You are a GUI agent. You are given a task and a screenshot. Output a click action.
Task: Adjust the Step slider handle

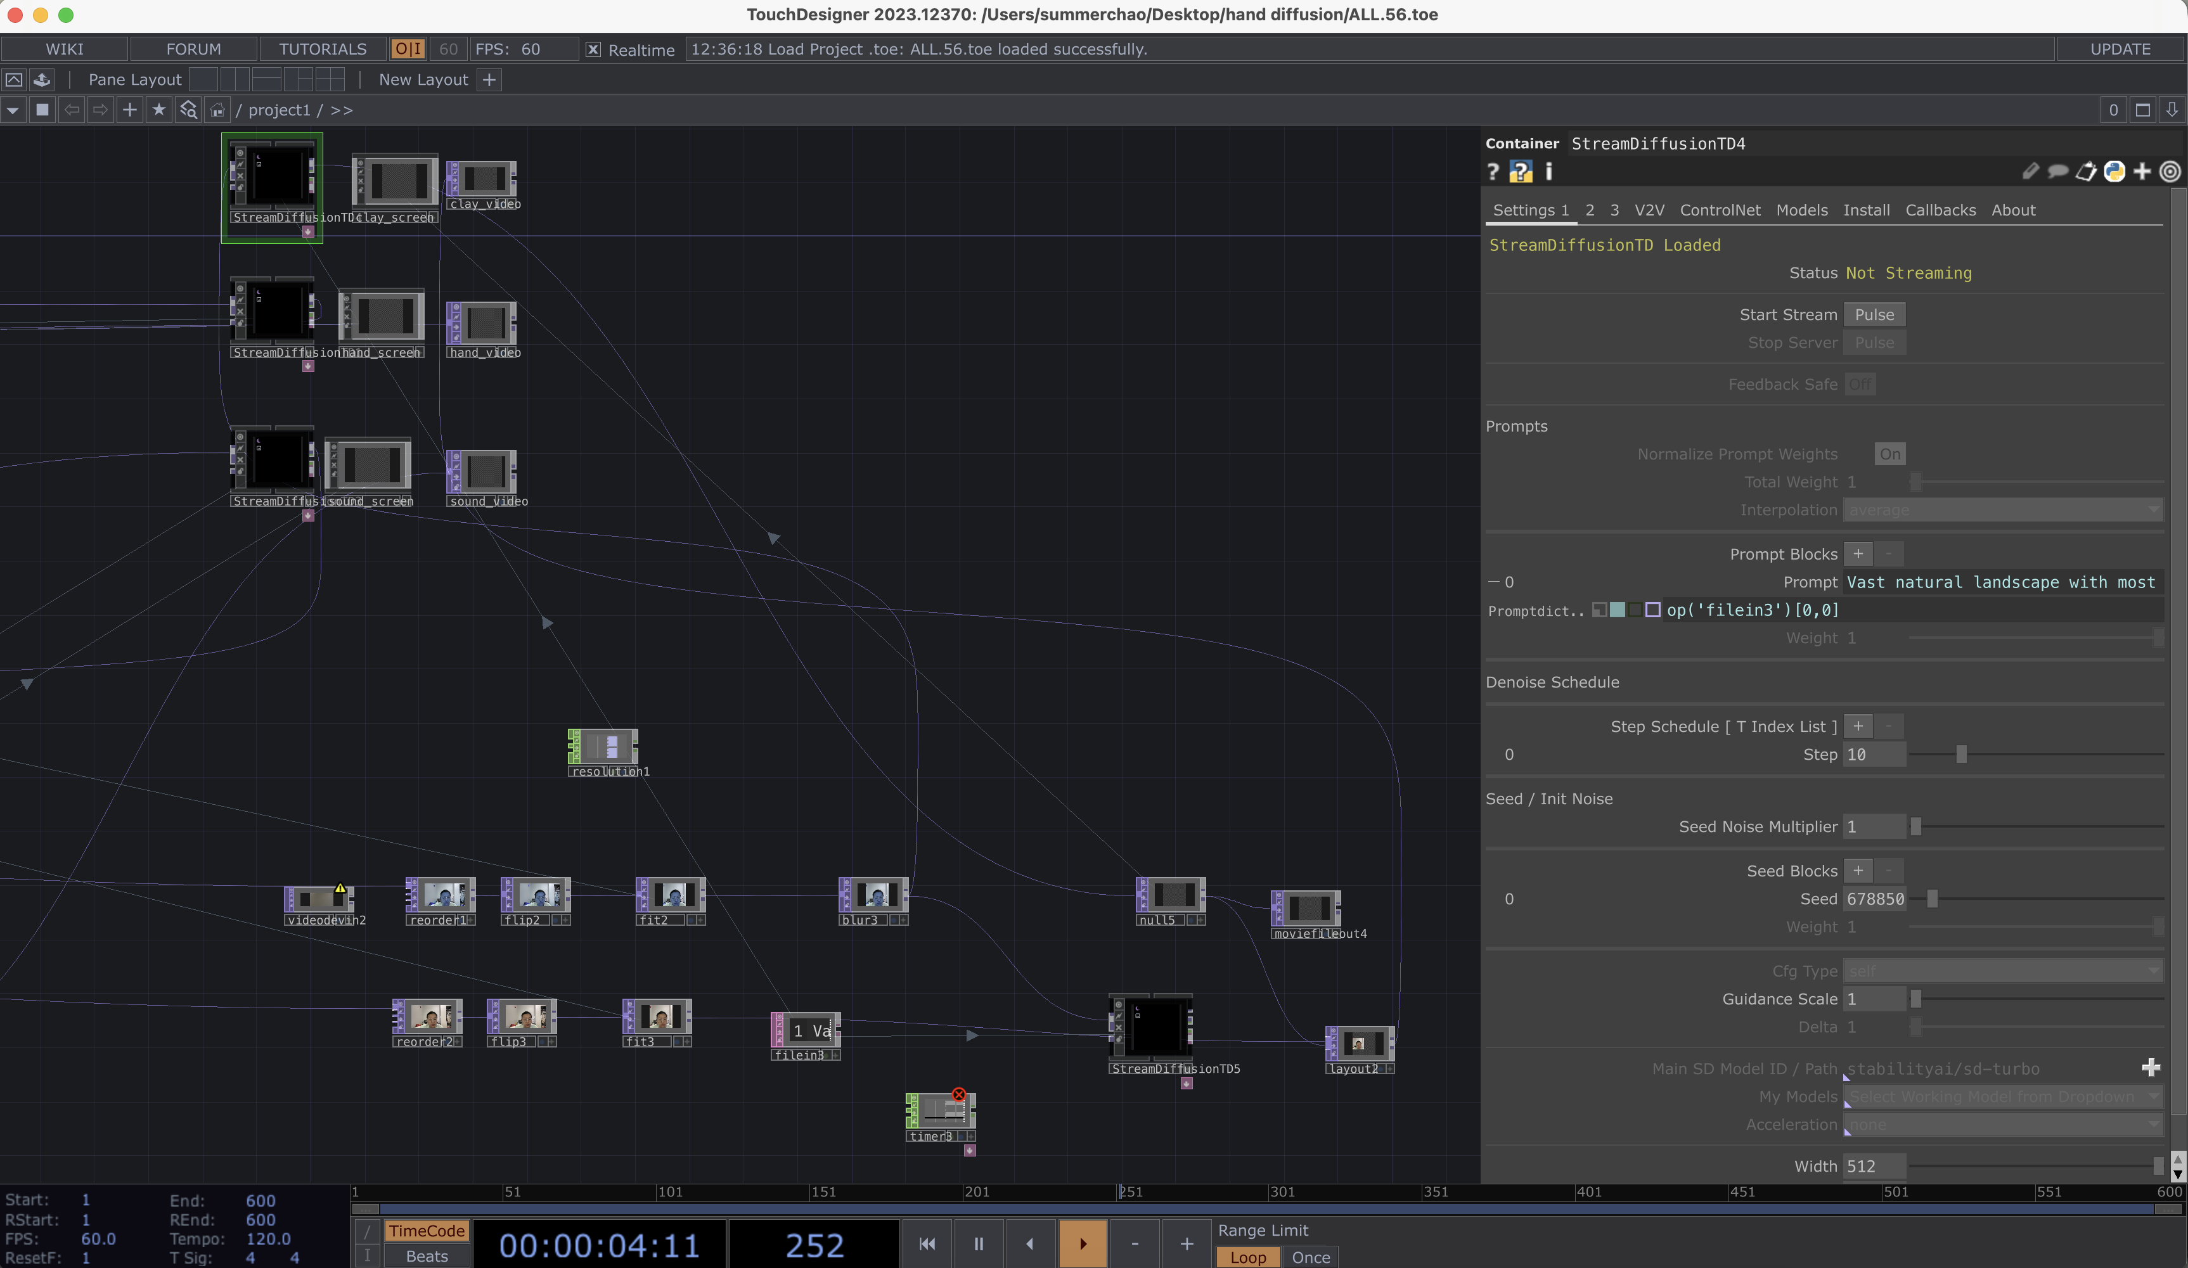click(1960, 755)
